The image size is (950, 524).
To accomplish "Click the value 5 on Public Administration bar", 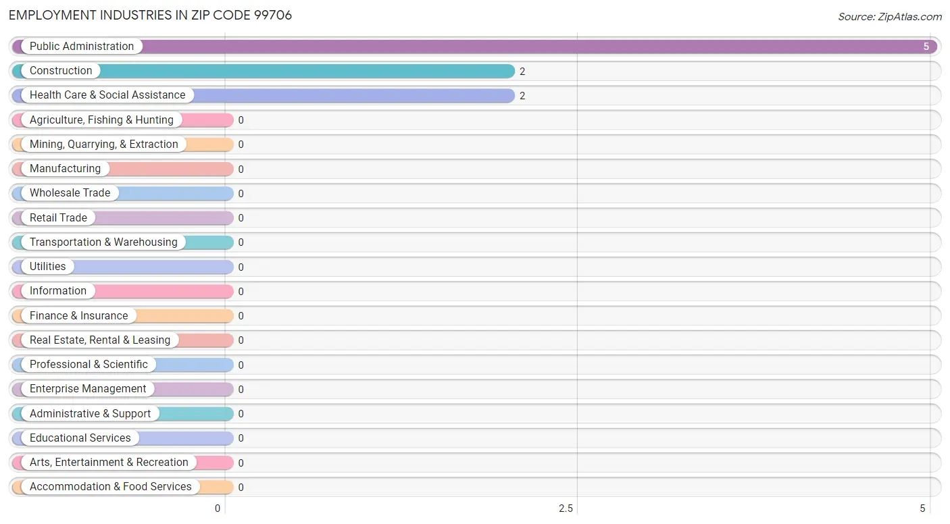I will (927, 47).
